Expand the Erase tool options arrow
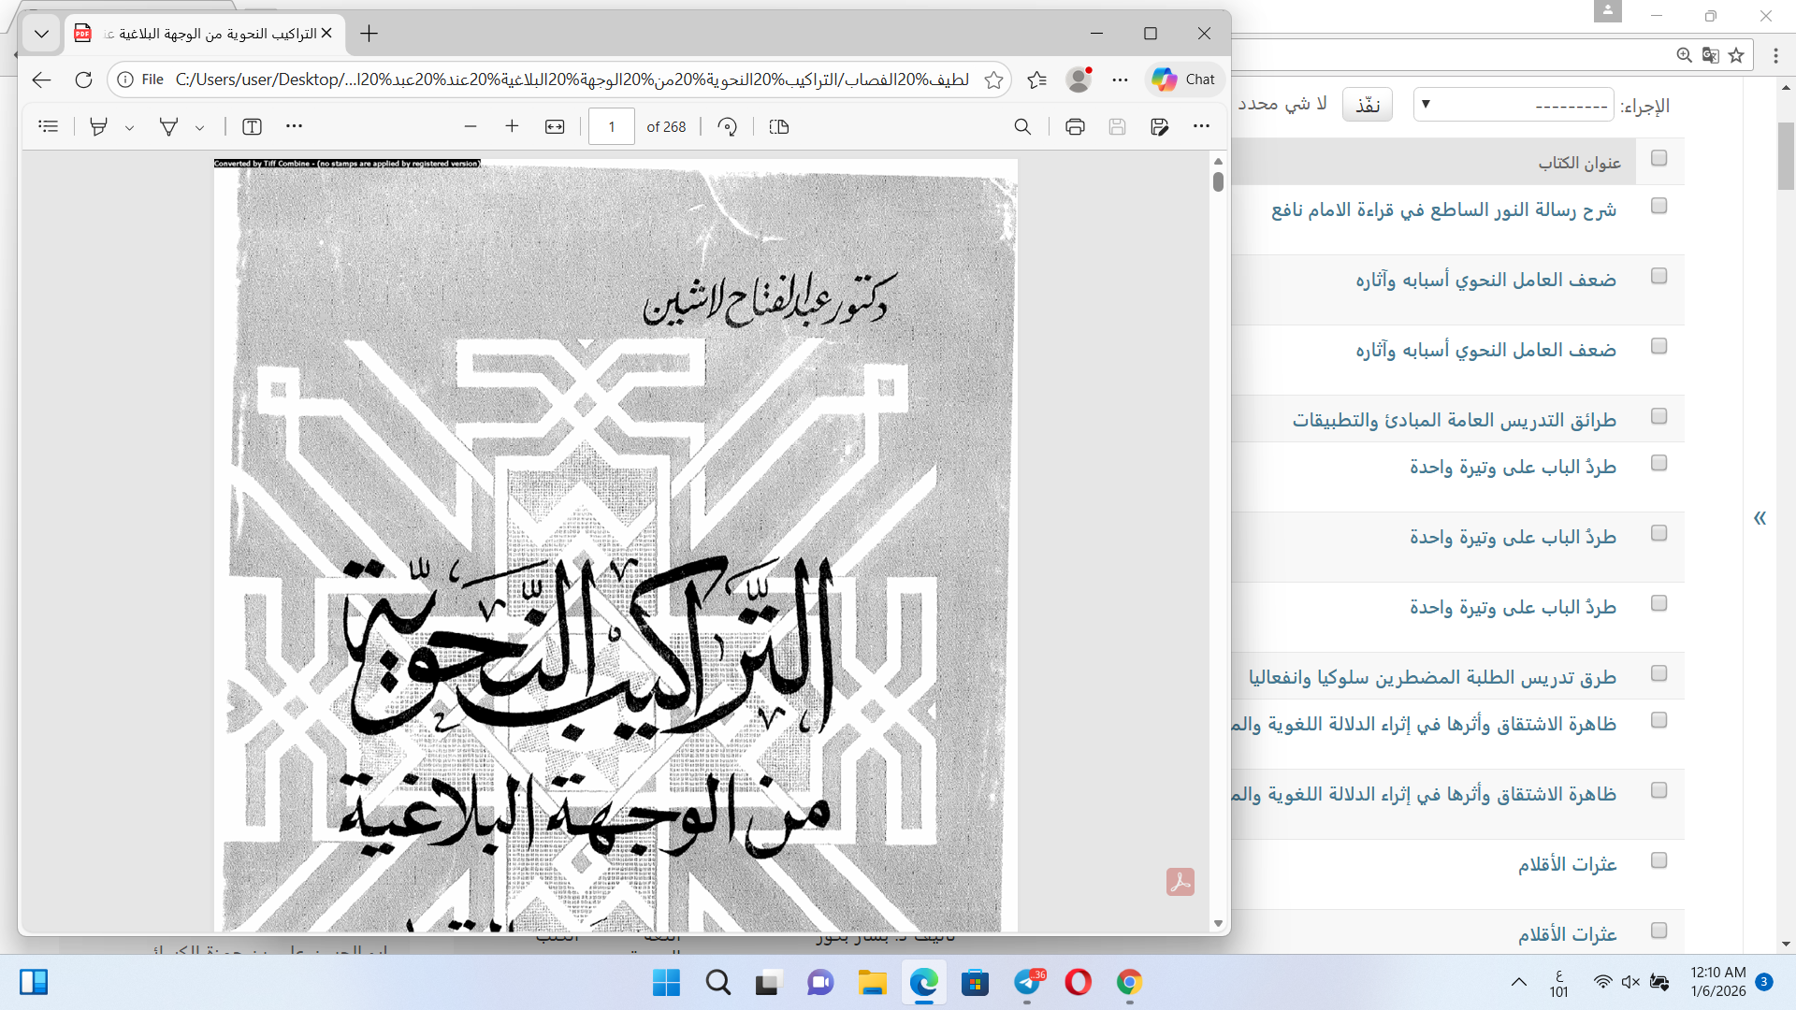Image resolution: width=1796 pixels, height=1010 pixels. [x=199, y=127]
